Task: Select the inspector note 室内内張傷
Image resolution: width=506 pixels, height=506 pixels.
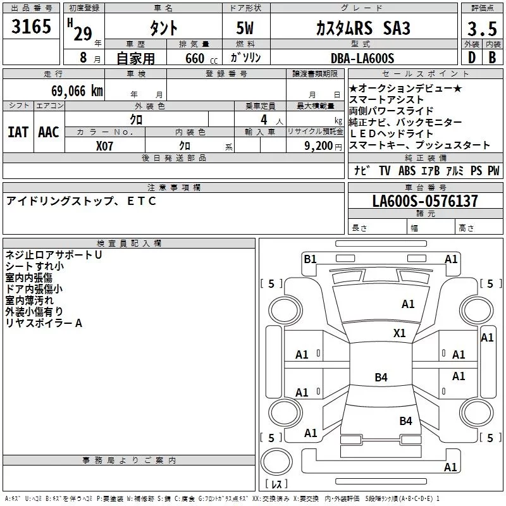Action: tap(28, 278)
